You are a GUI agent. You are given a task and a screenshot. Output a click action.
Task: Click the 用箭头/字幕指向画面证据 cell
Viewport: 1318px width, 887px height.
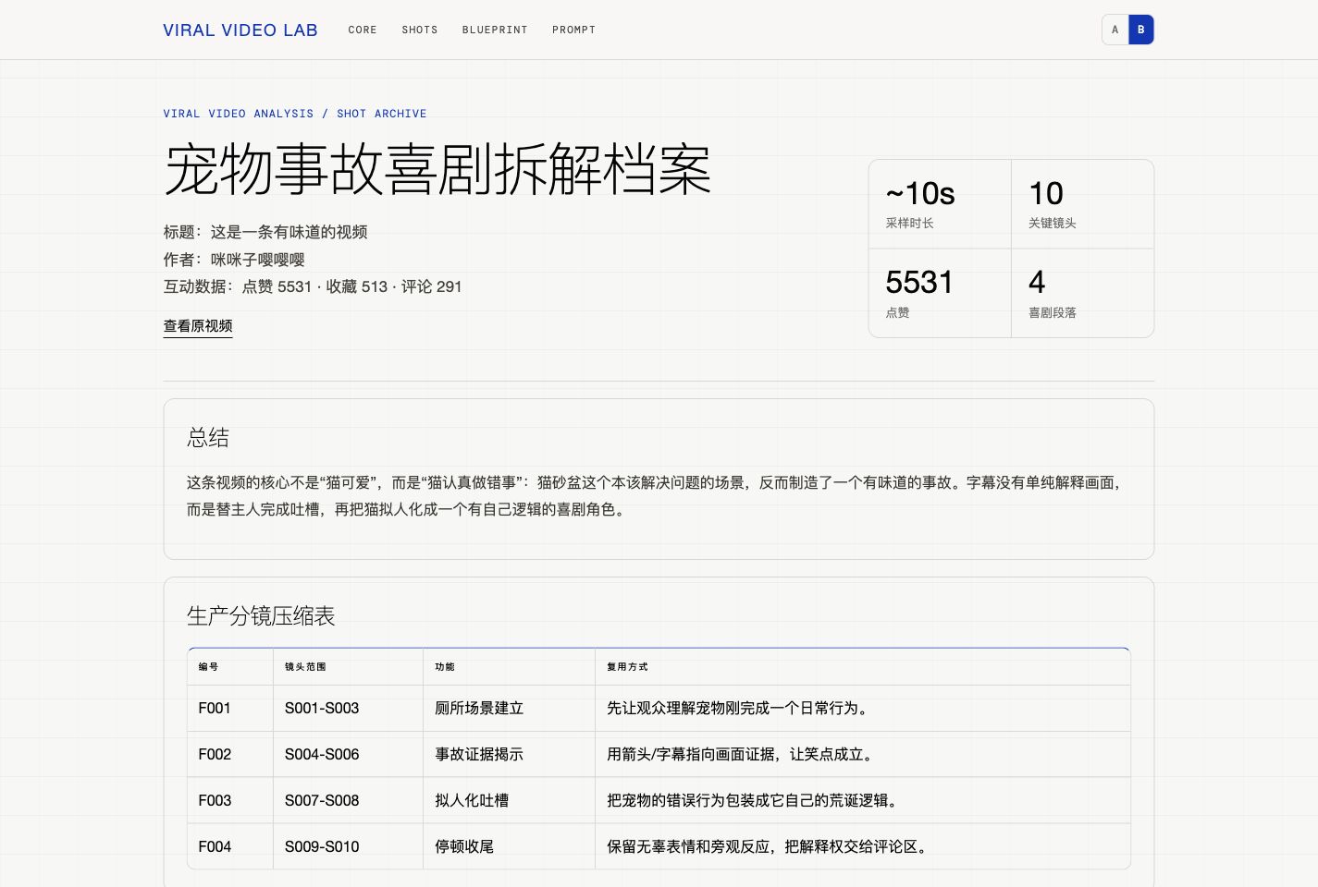coord(863,755)
